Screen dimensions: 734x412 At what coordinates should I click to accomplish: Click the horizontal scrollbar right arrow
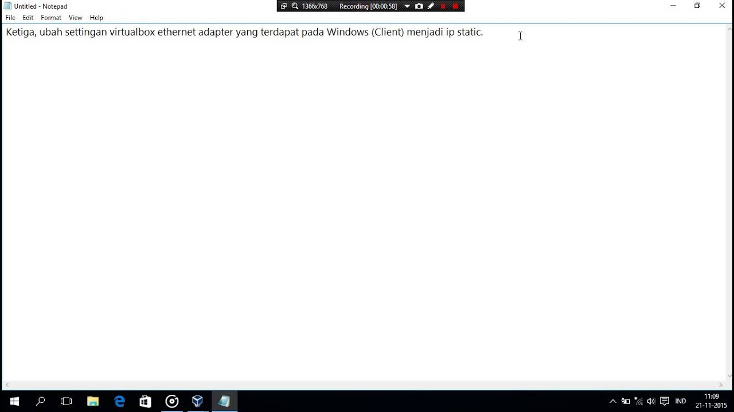pos(721,385)
